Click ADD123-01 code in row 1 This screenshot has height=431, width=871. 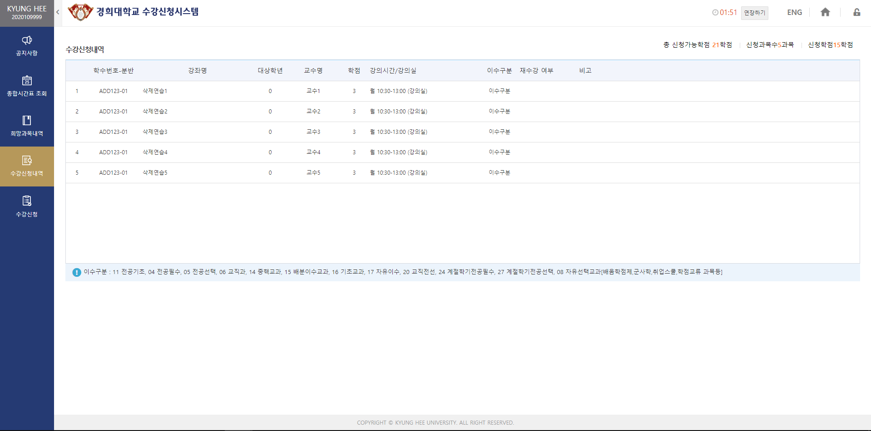pos(114,91)
